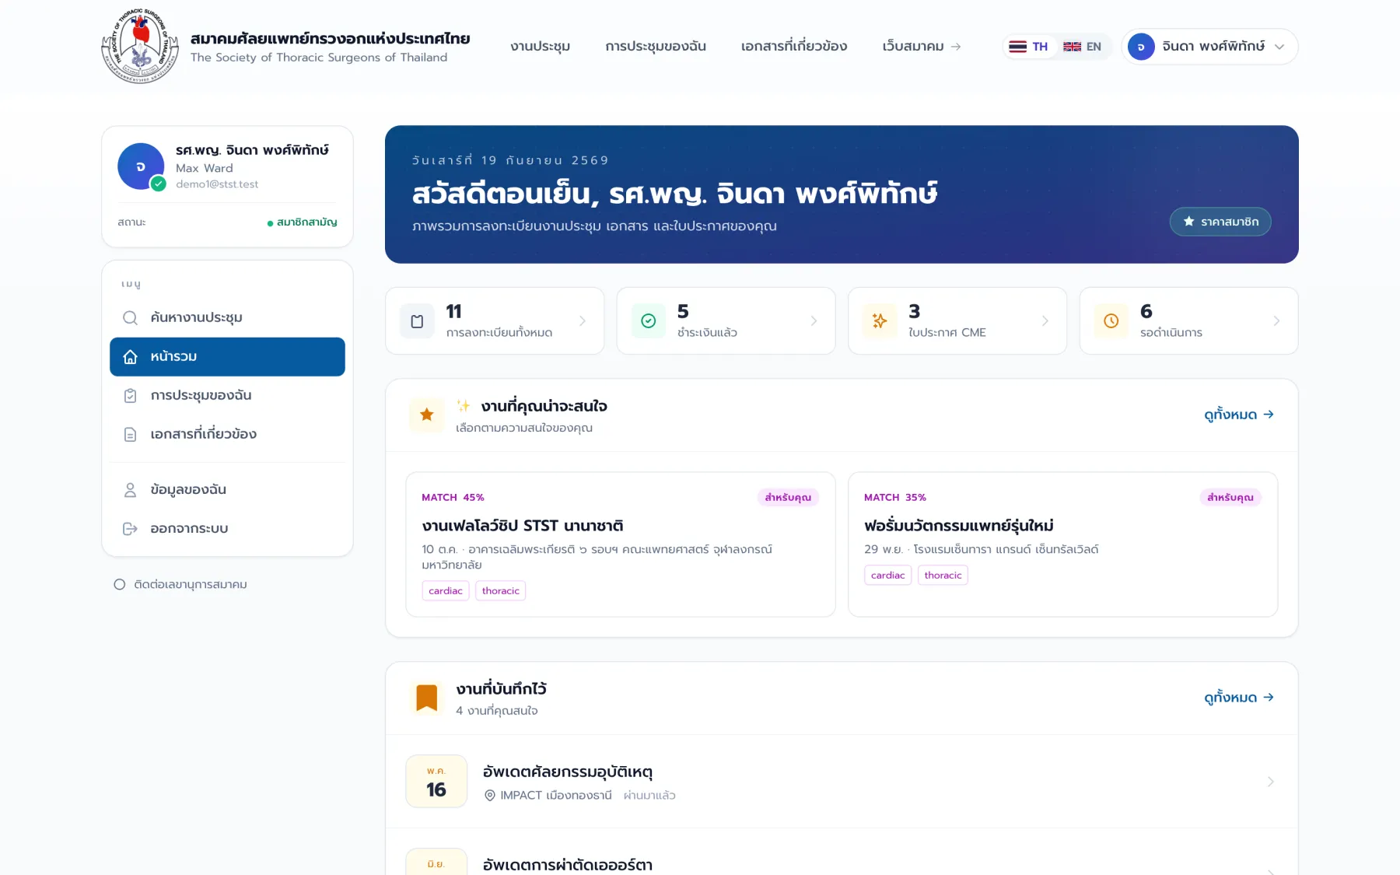Click สำหรับคุณ badge on MATCH 35% card
1400x875 pixels.
click(x=1230, y=498)
